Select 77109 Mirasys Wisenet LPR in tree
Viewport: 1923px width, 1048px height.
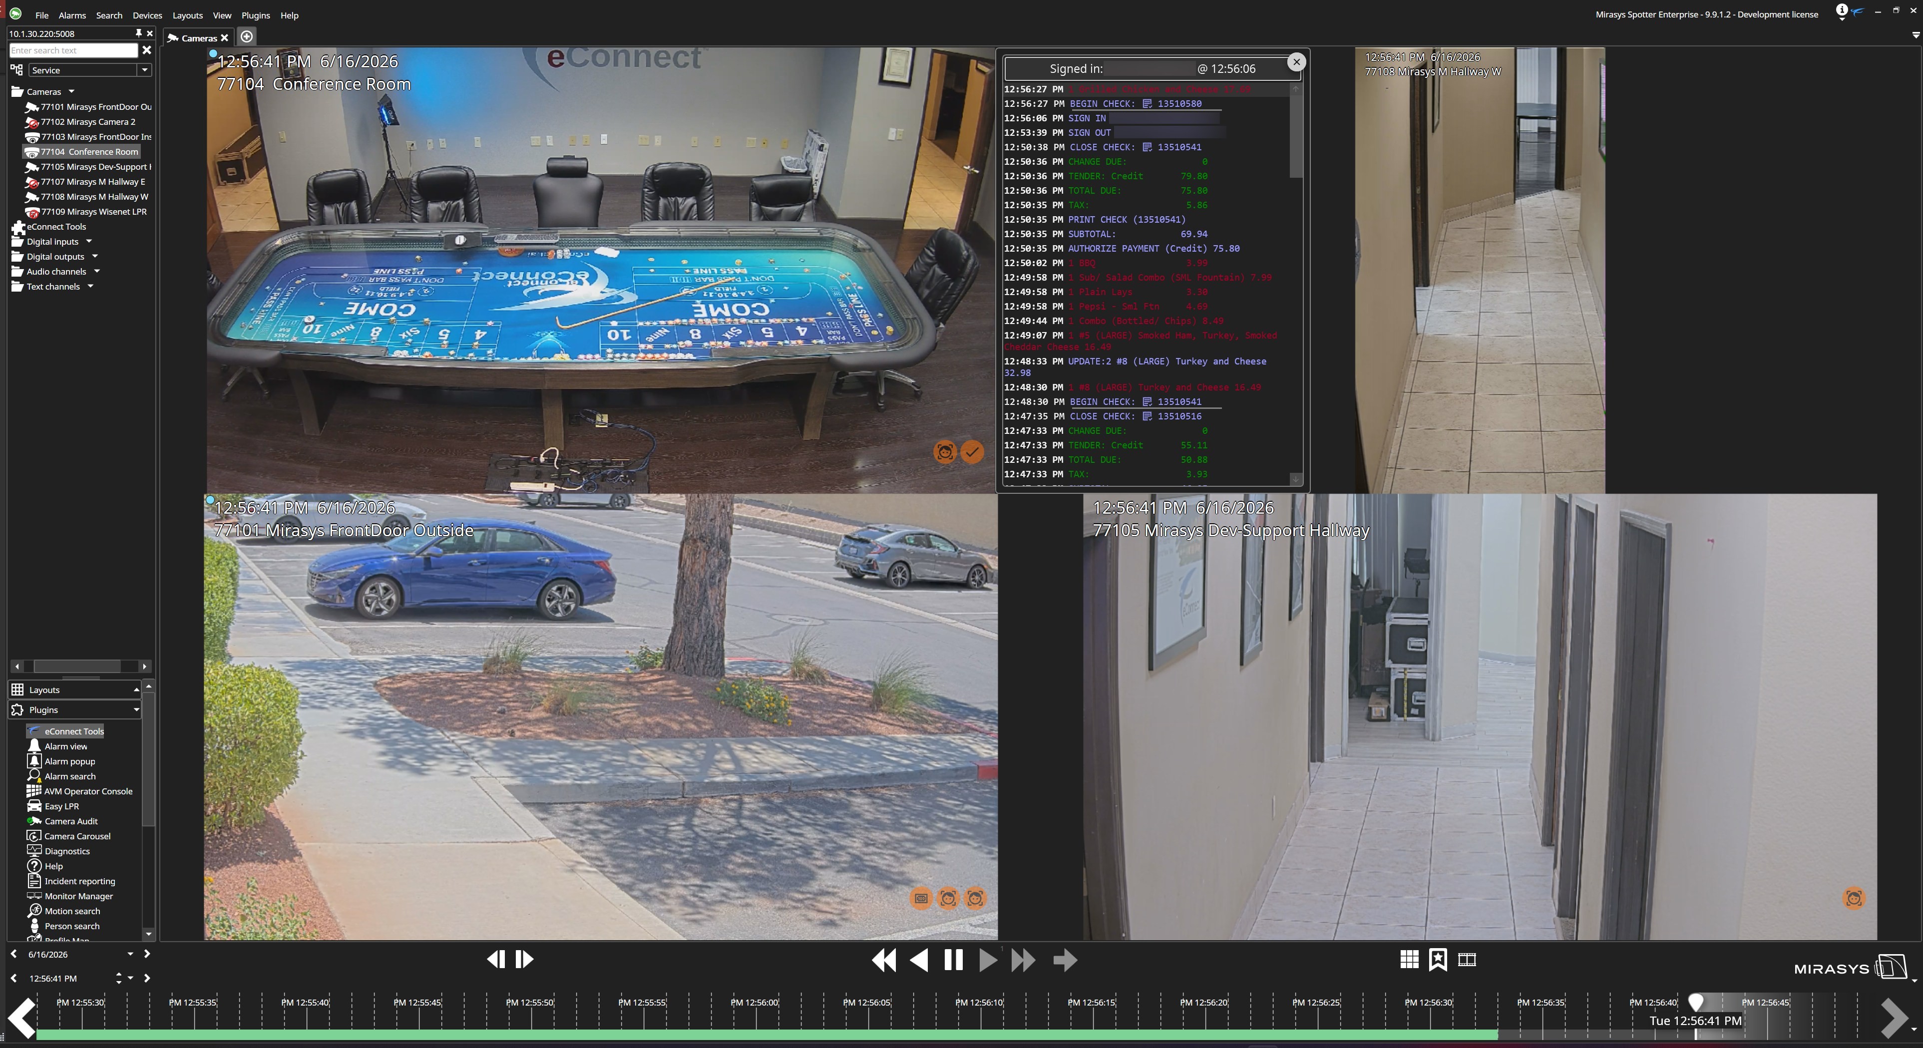[x=85, y=211]
